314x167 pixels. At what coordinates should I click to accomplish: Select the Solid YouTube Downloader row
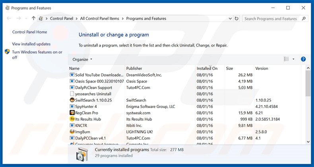pos(185,75)
